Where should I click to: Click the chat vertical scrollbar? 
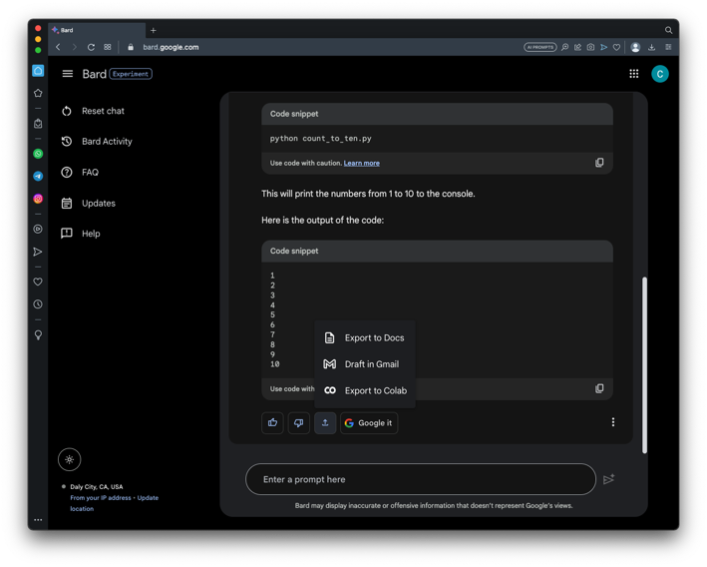(x=644, y=364)
